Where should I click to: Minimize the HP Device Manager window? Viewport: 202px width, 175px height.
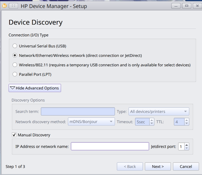(x=176, y=6)
